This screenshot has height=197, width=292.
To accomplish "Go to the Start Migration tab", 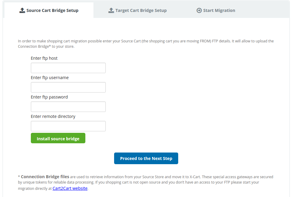I will click(x=219, y=10).
